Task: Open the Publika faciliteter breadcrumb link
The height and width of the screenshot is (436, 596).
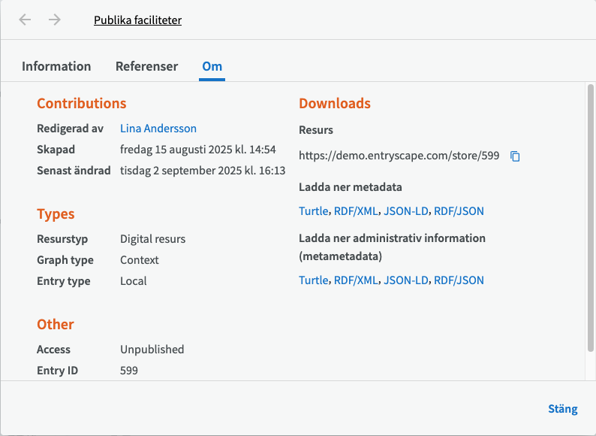Action: [x=137, y=20]
